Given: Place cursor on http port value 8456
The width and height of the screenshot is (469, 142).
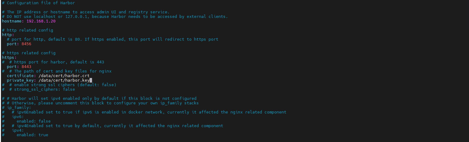Looking at the screenshot, I should point(26,44).
